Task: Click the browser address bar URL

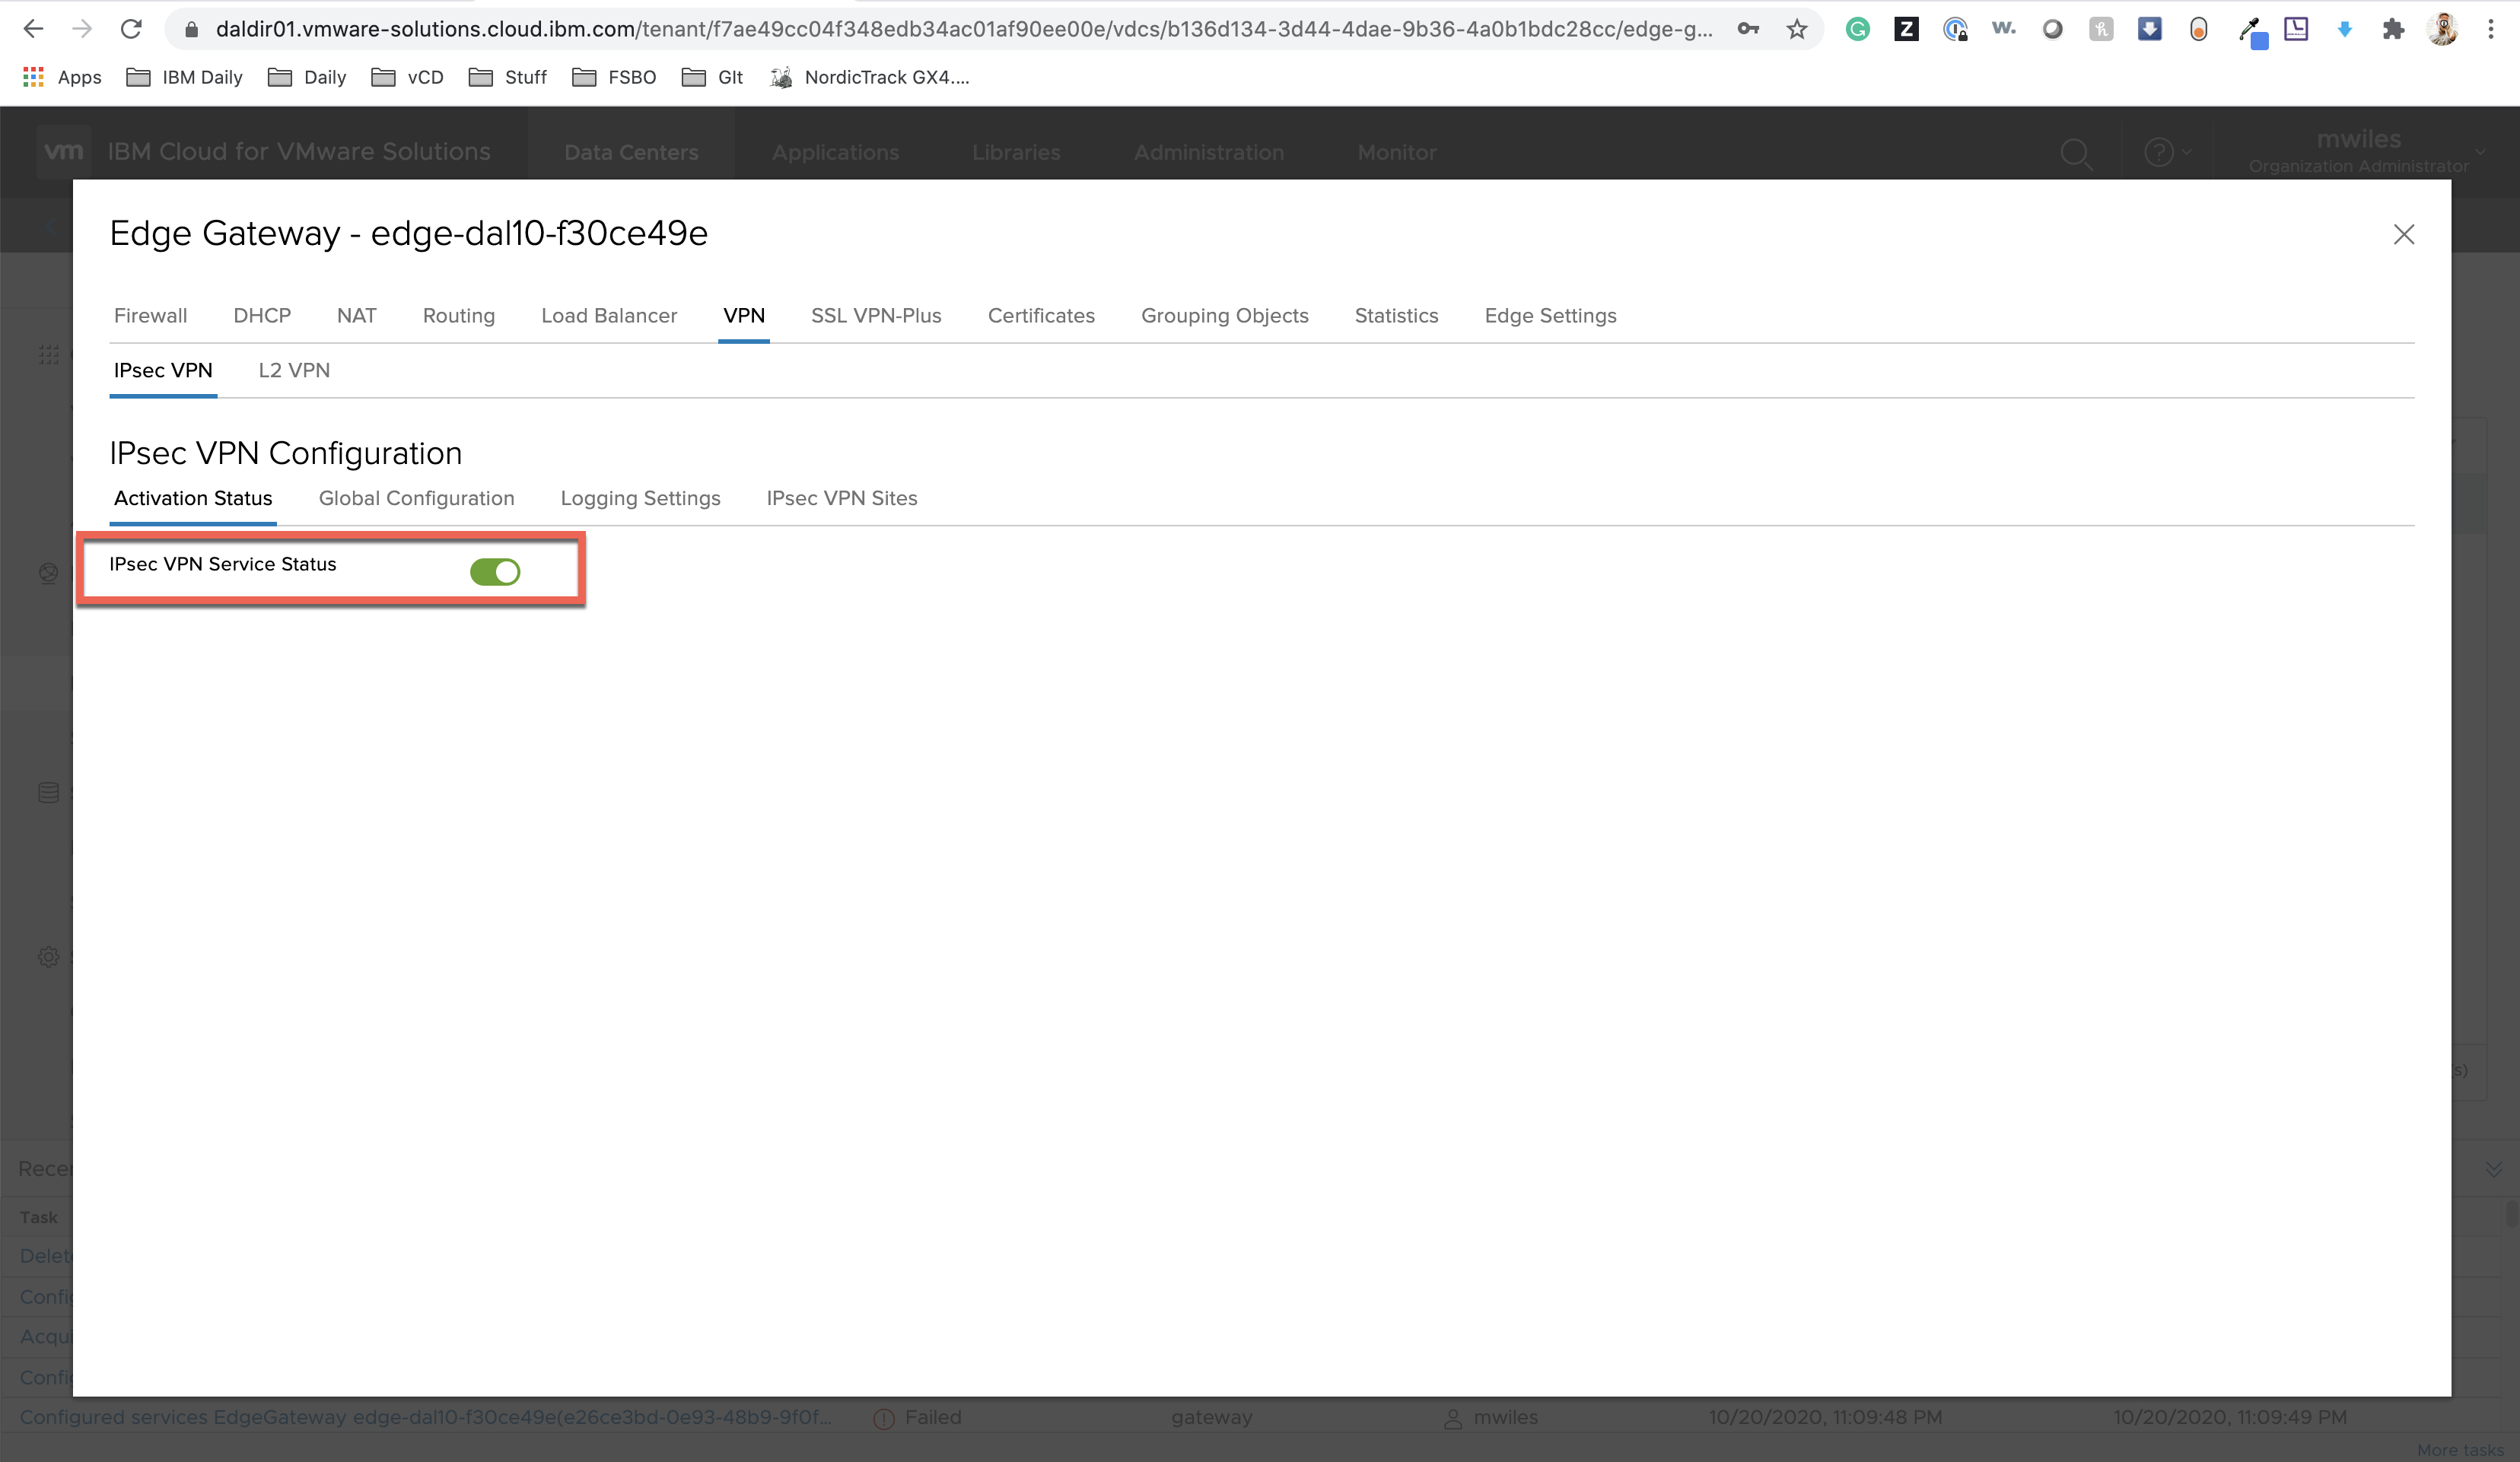Action: pyautogui.click(x=960, y=29)
